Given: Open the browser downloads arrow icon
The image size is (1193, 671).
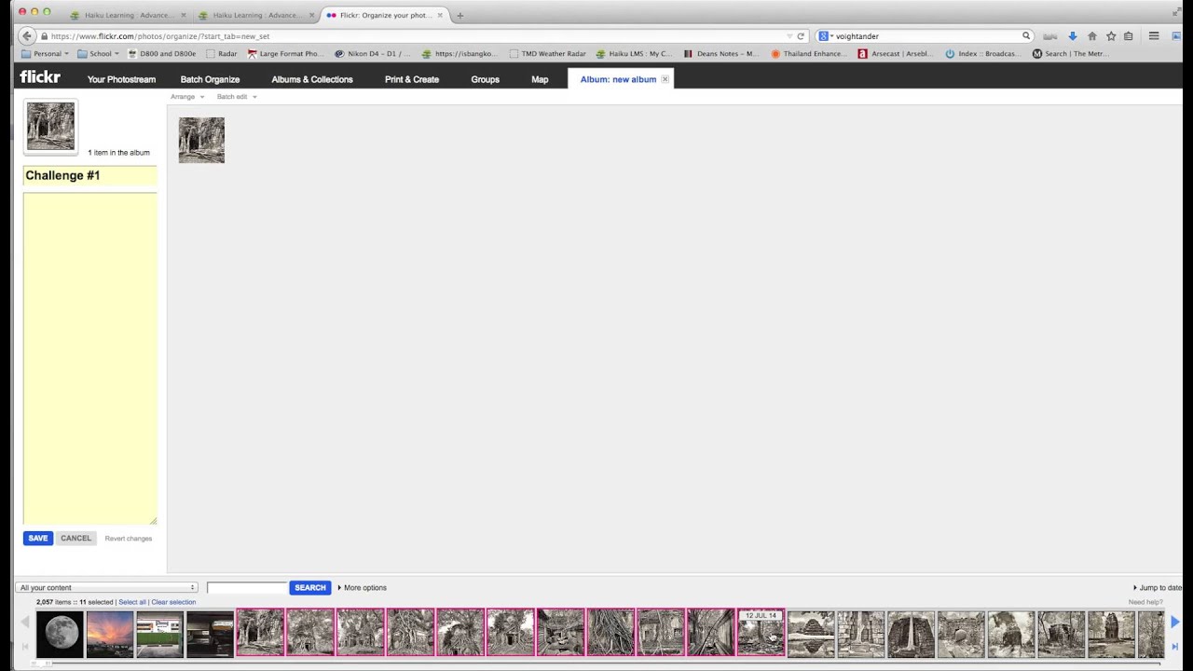Looking at the screenshot, I should [x=1072, y=36].
